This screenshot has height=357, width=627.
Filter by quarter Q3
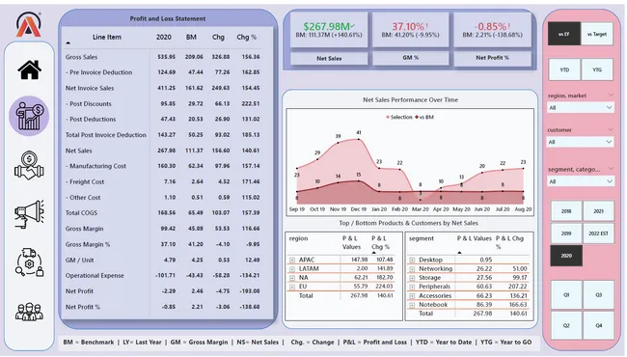point(599,294)
